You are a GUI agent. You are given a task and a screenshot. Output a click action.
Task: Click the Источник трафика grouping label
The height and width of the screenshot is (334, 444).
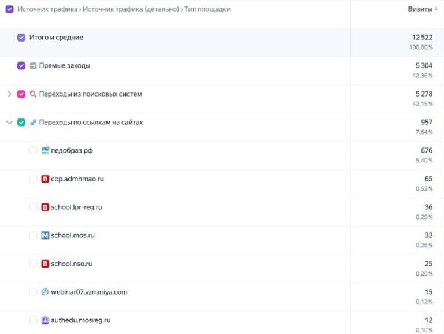(47, 9)
